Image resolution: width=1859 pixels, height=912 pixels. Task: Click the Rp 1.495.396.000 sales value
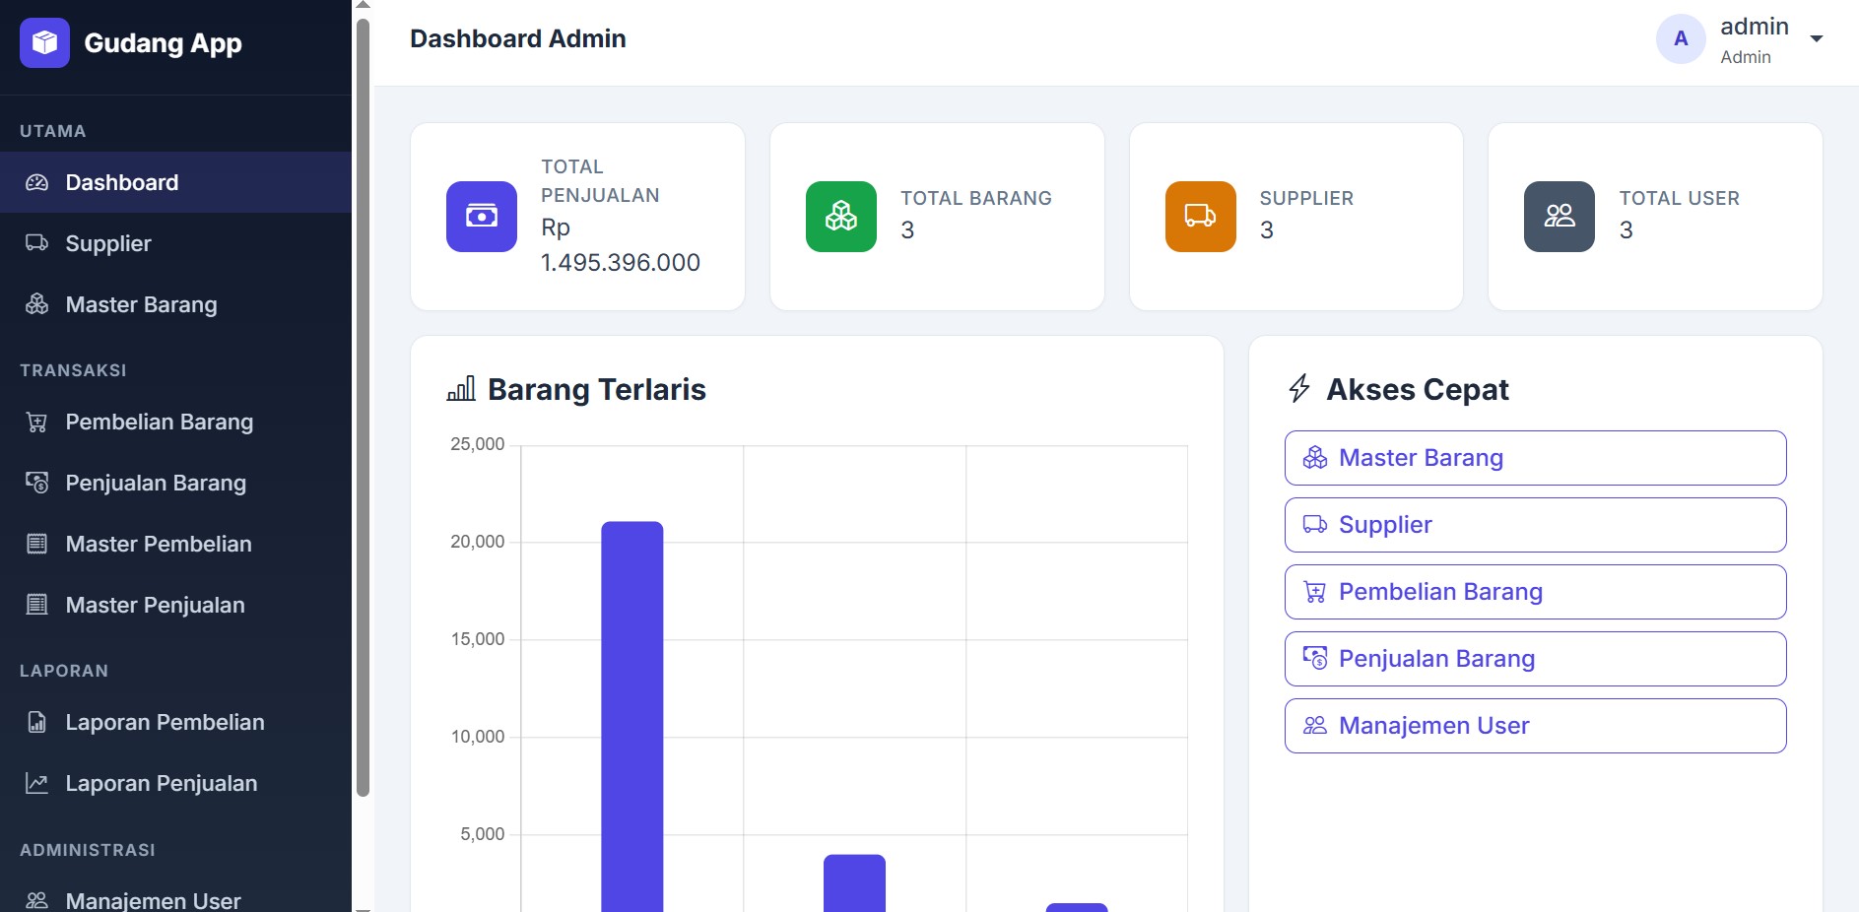[621, 245]
